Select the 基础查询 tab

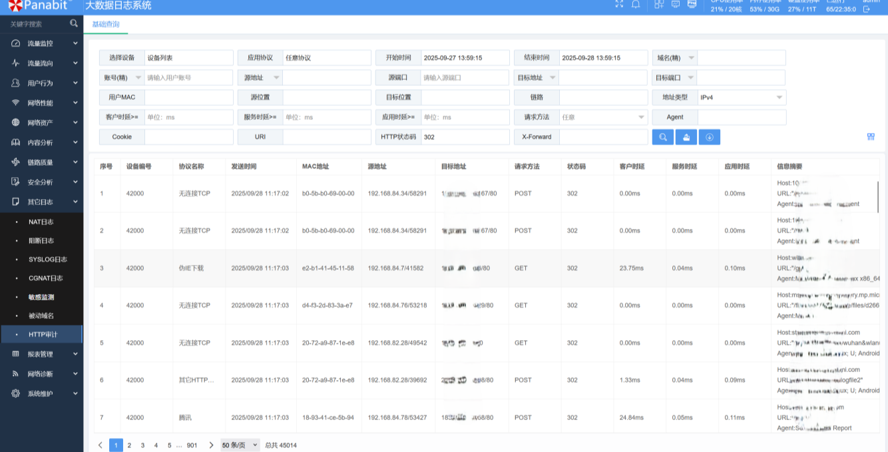point(106,24)
